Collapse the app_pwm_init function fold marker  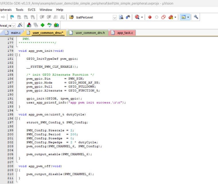tap(16, 55)
